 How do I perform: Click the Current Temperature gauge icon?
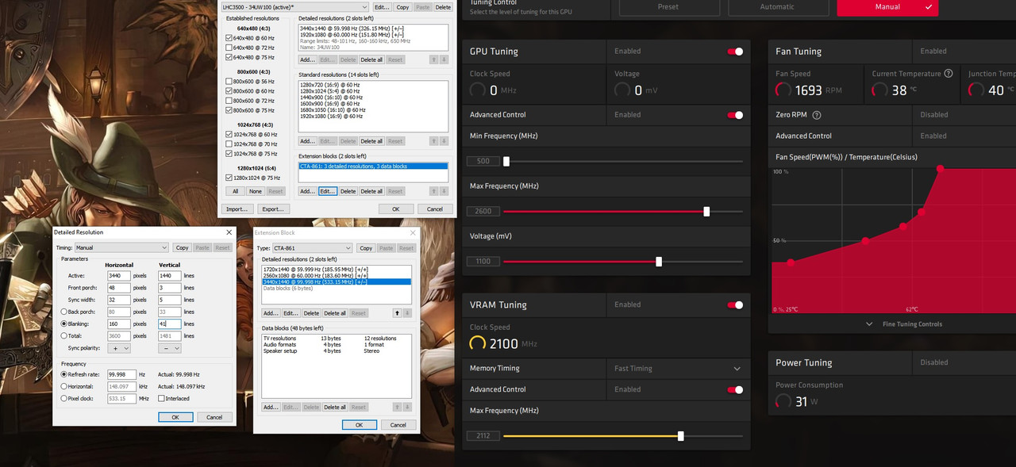[x=880, y=90]
